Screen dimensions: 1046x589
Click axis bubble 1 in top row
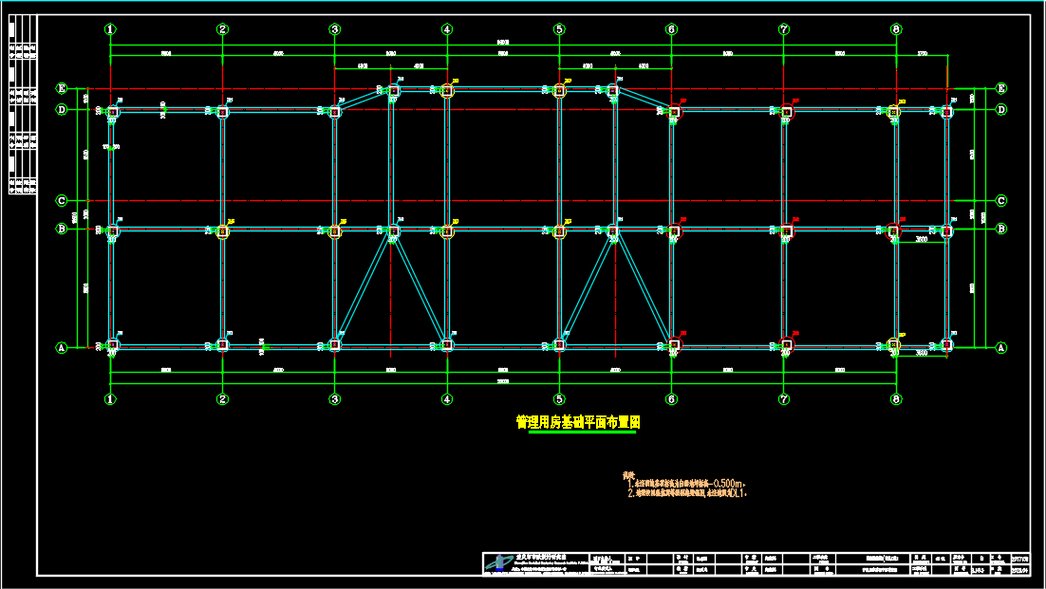[x=111, y=29]
